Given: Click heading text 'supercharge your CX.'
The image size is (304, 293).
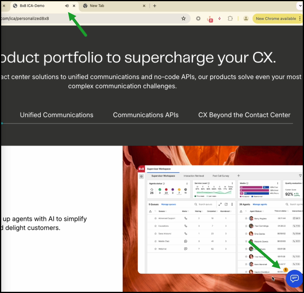Looking at the screenshot, I should point(200,58).
